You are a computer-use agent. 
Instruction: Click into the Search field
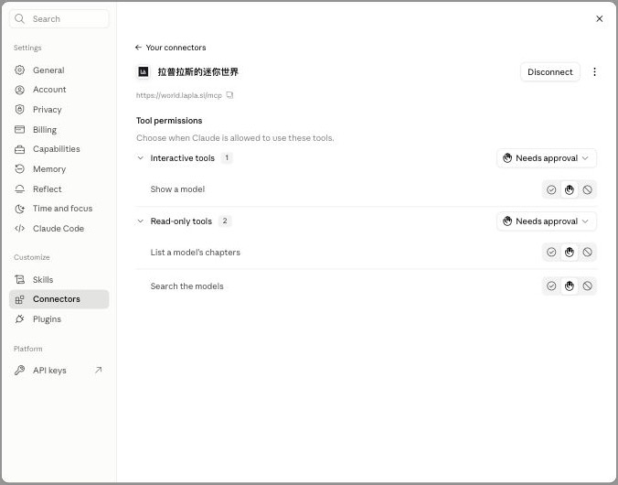pyautogui.click(x=59, y=18)
